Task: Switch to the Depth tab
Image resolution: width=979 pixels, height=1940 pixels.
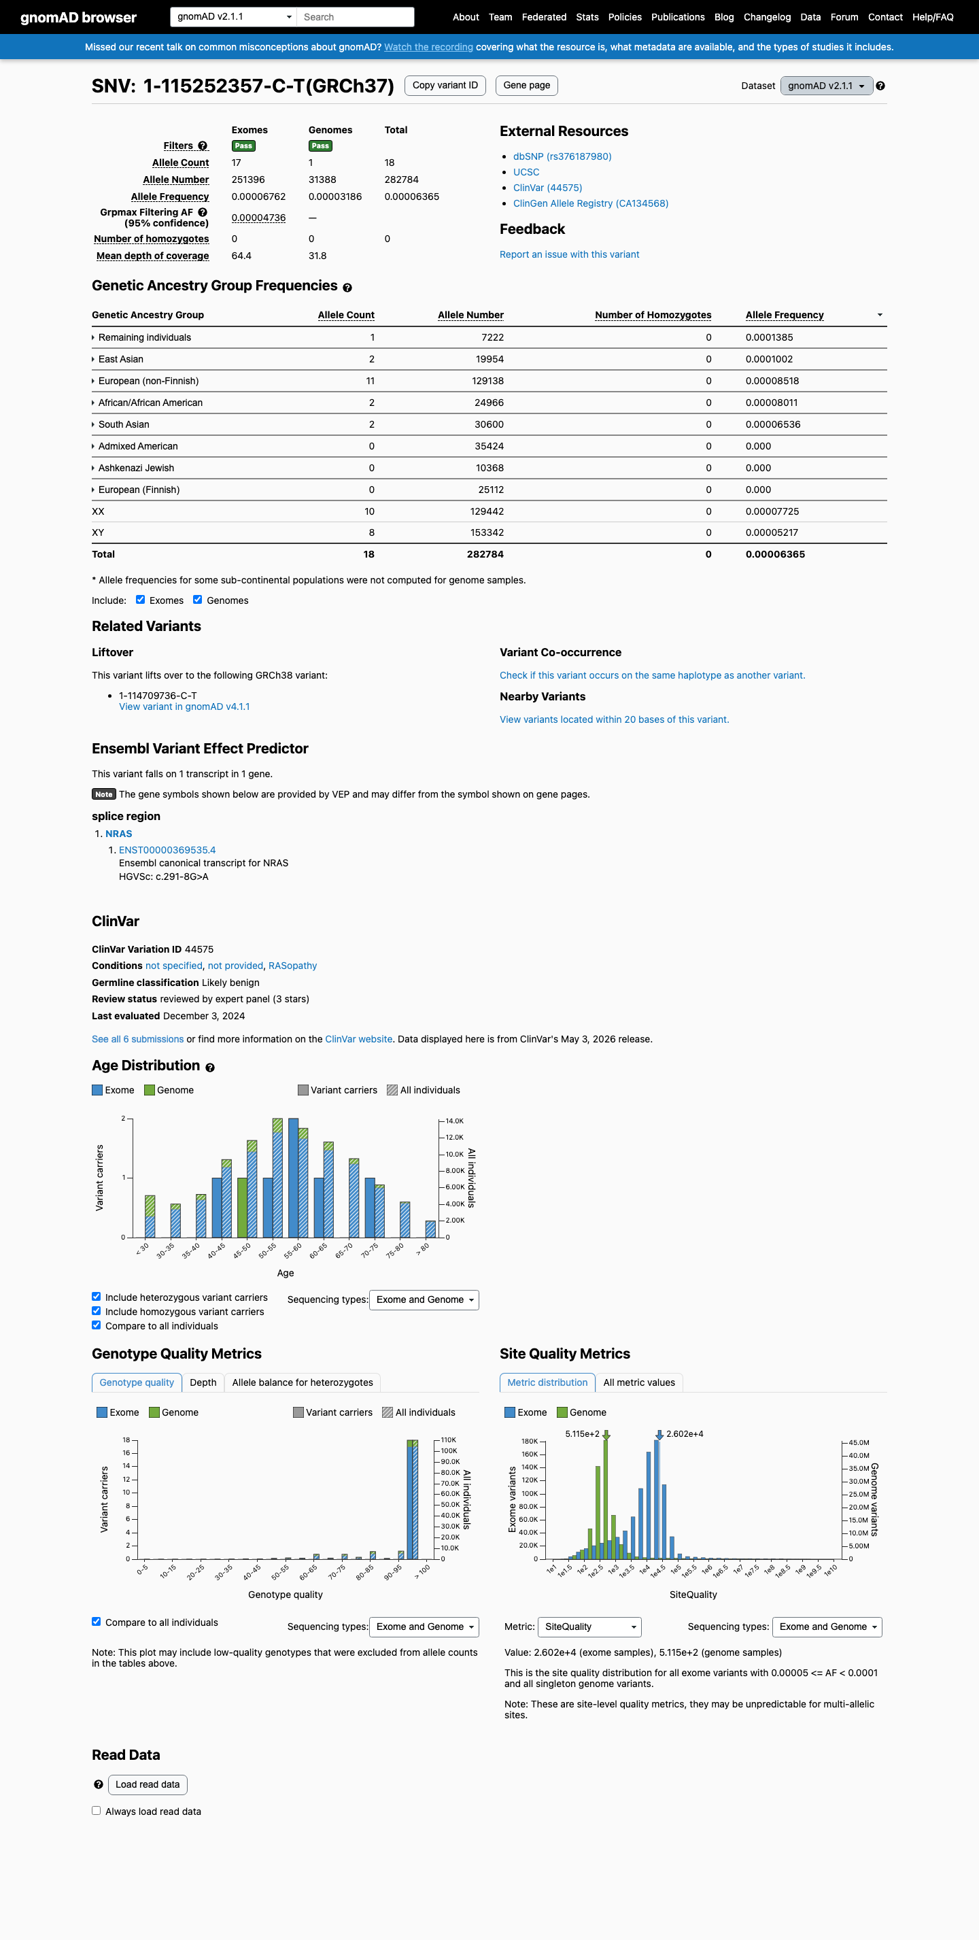Action: (203, 1382)
